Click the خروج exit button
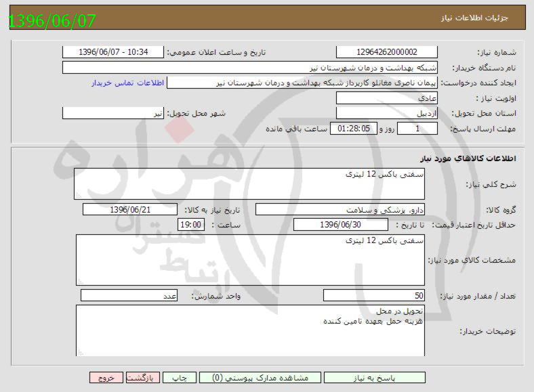The image size is (534, 392). (106, 378)
